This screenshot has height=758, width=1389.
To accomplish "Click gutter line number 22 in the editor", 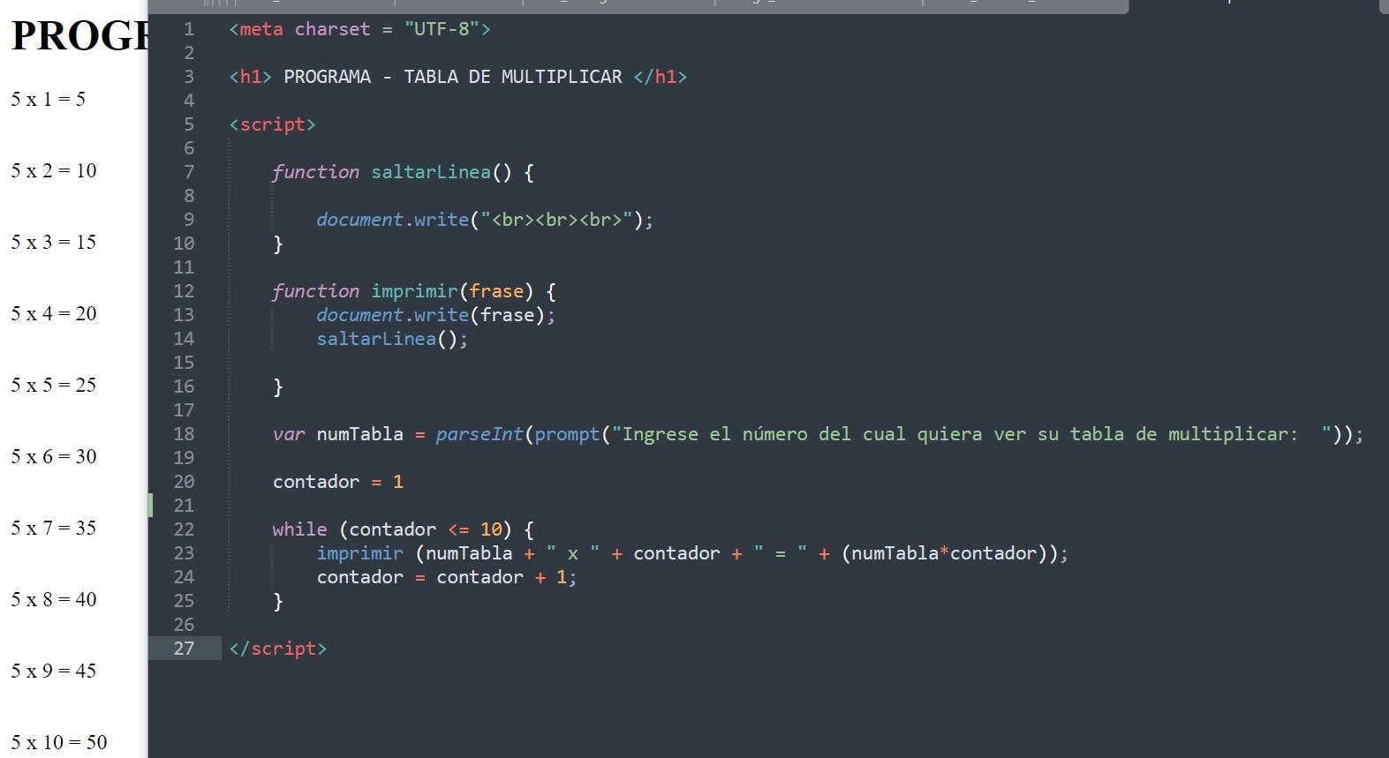I will click(184, 529).
